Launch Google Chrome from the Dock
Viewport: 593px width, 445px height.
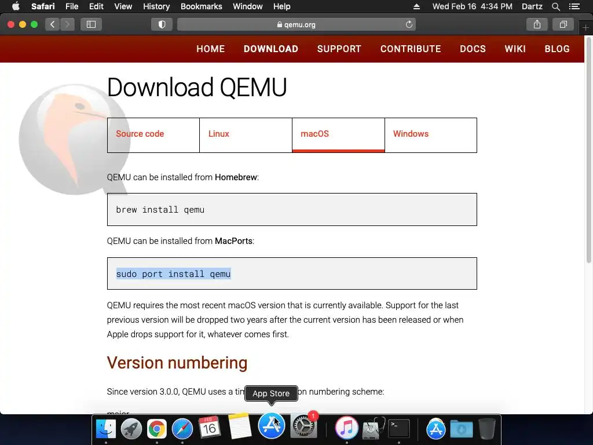[156, 428]
